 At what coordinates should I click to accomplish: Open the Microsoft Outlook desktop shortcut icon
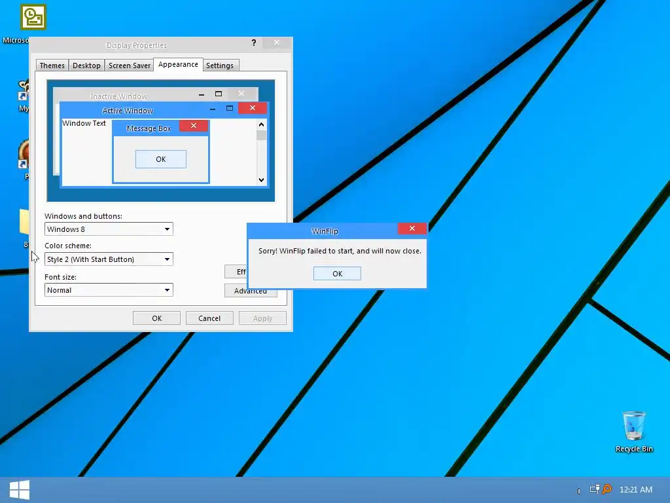33,17
